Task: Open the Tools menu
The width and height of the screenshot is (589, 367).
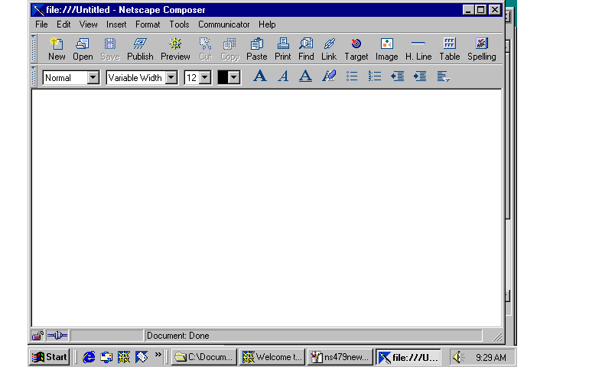Action: pyautogui.click(x=179, y=24)
